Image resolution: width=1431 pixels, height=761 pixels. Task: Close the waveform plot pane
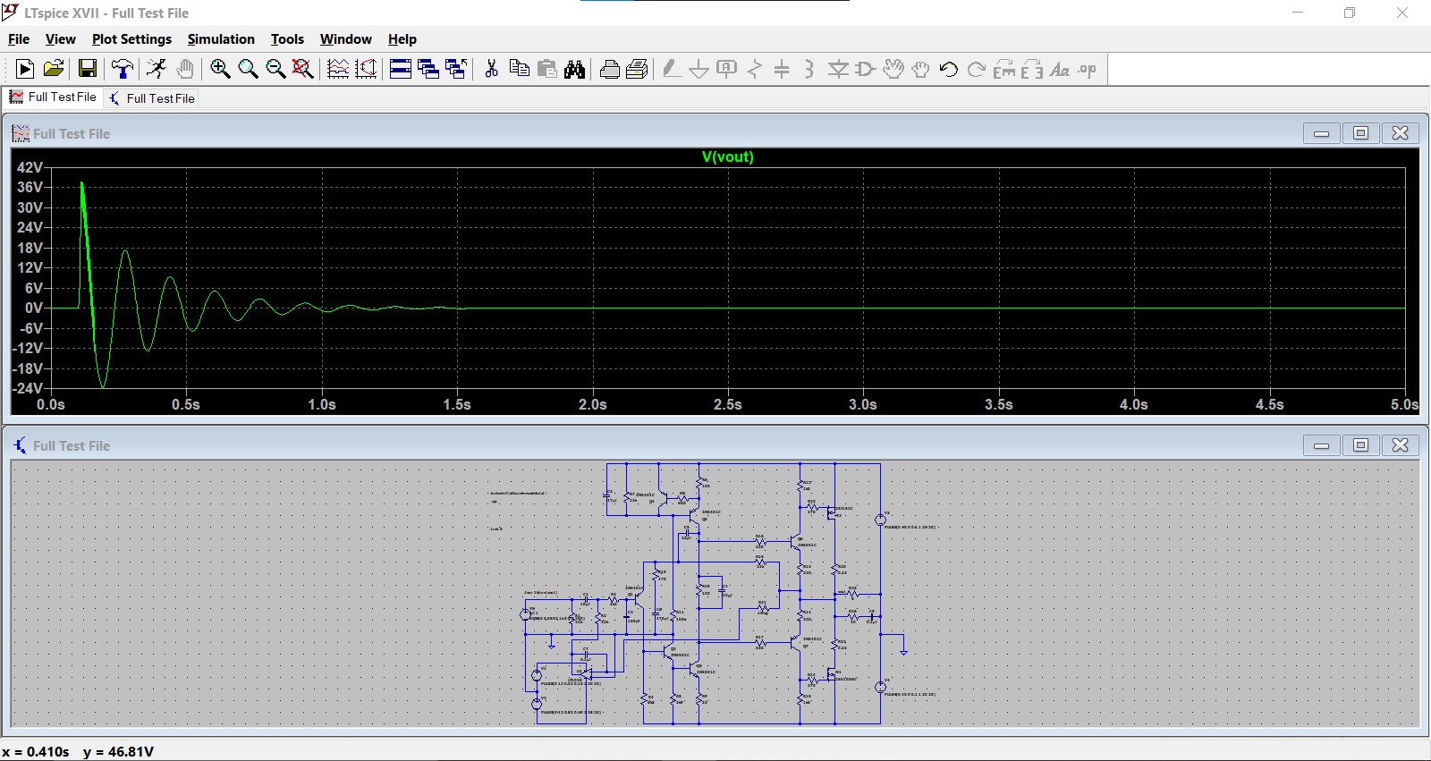click(1401, 133)
